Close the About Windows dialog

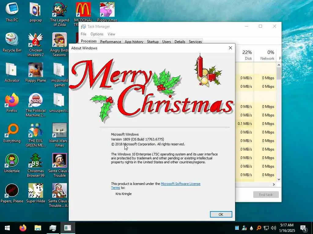[x=230, y=48]
